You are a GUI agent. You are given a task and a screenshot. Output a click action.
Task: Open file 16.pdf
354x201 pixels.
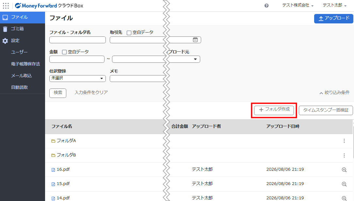pos(63,169)
